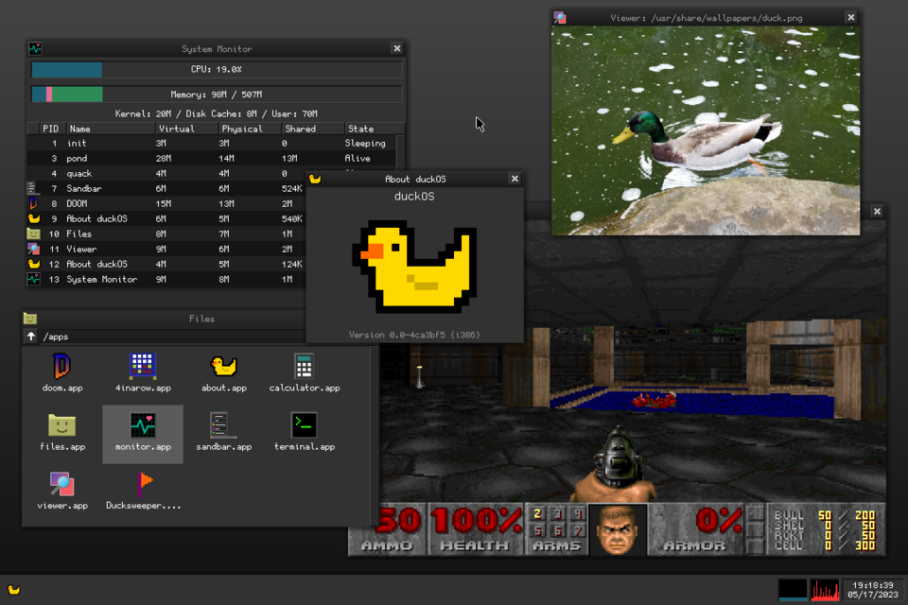Select the quack process row
This screenshot has width=908, height=605.
tap(166, 174)
